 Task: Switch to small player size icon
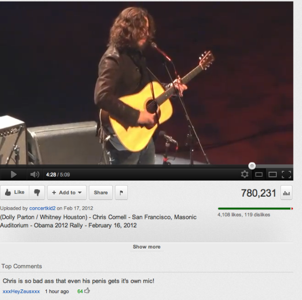pos(259,174)
